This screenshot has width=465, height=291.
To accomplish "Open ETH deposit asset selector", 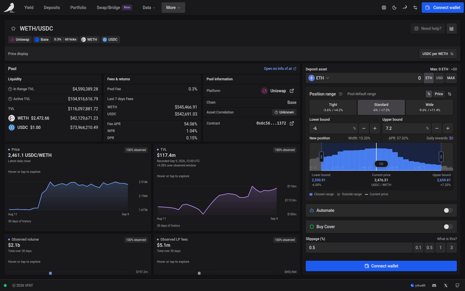I will click(319, 78).
